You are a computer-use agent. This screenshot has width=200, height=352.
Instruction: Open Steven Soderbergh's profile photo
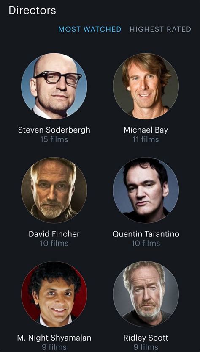(x=54, y=86)
